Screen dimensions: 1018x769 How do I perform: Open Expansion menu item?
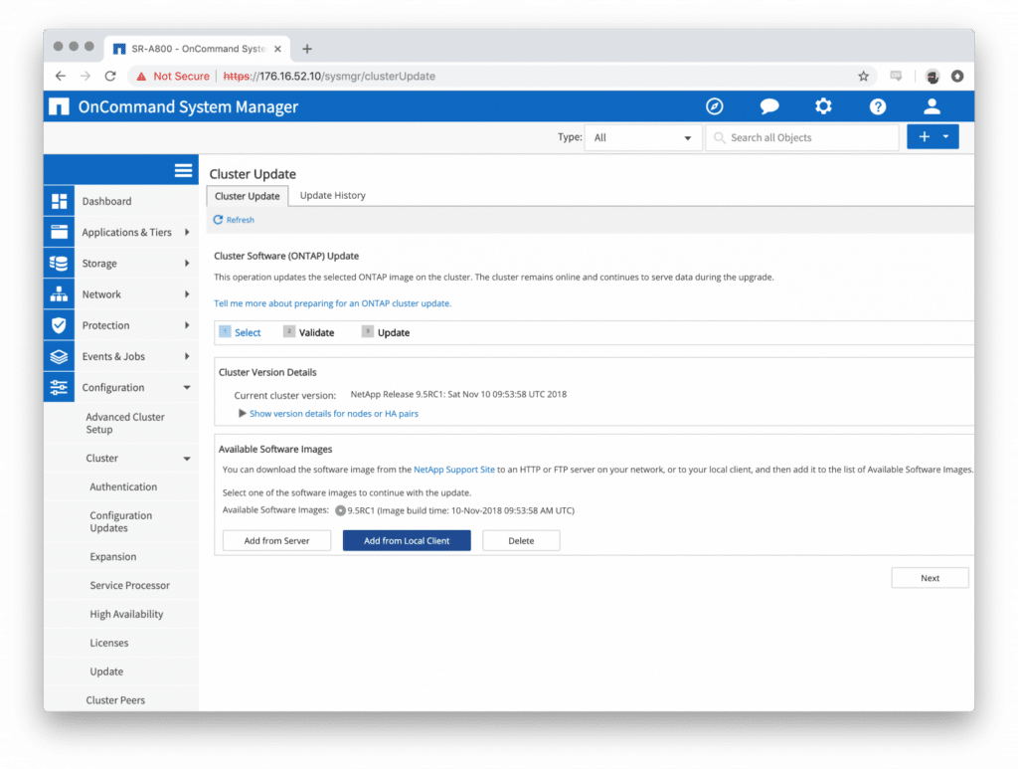[113, 557]
